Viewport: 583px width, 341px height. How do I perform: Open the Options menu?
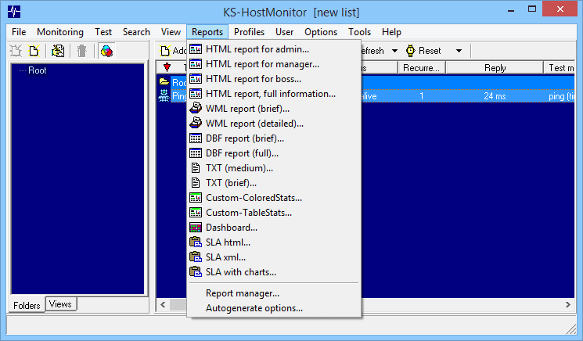[x=321, y=32]
